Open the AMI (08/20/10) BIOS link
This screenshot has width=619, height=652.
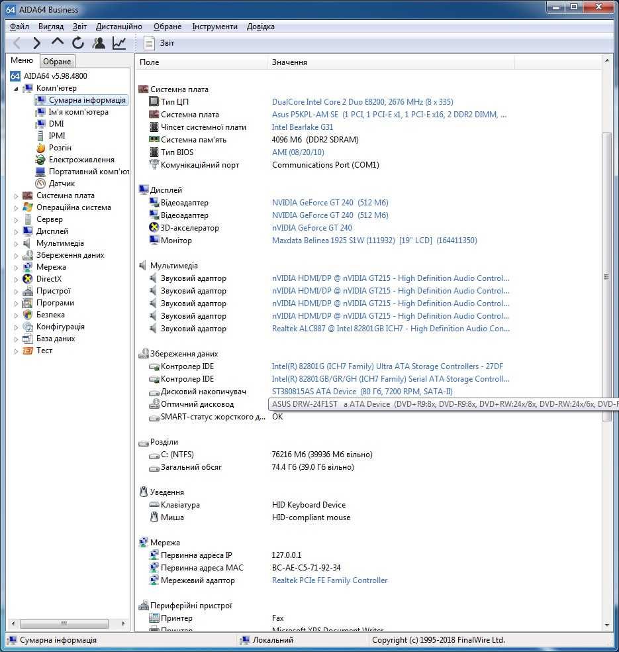298,152
